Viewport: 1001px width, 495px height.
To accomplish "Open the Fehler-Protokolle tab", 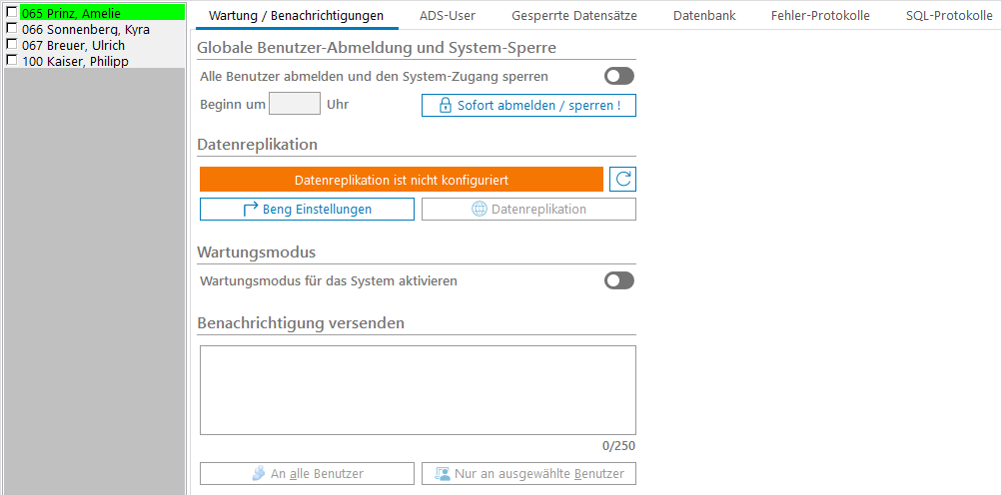I will coord(820,16).
